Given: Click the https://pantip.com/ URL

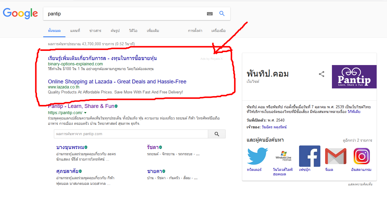Looking at the screenshot, I should [65, 113].
